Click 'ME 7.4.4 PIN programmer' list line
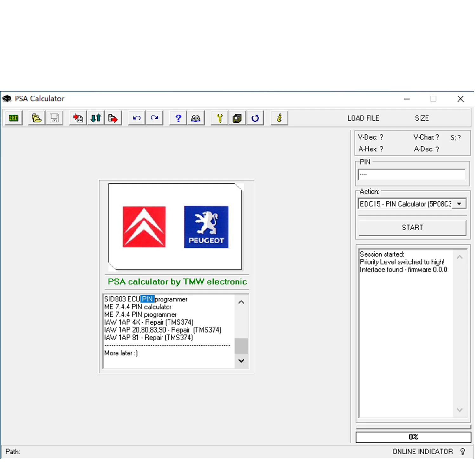Image resolution: width=476 pixels, height=476 pixels. pos(141,314)
